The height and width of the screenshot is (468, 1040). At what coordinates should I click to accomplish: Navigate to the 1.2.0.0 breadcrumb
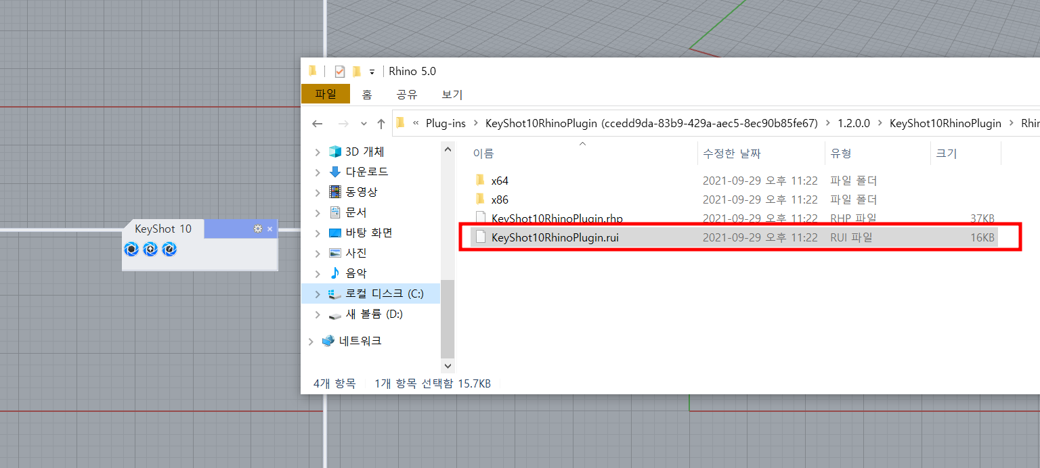854,123
